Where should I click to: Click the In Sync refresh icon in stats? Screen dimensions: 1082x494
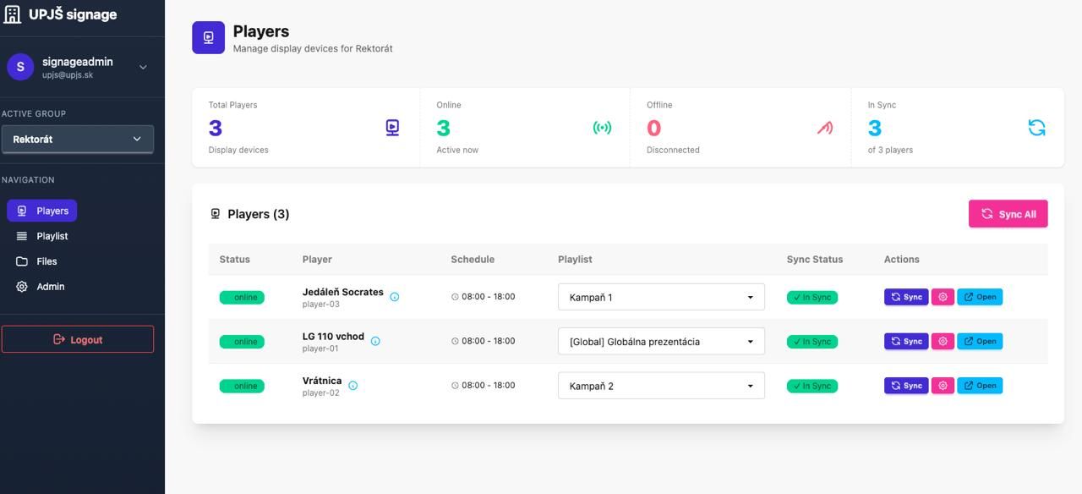[x=1036, y=128]
